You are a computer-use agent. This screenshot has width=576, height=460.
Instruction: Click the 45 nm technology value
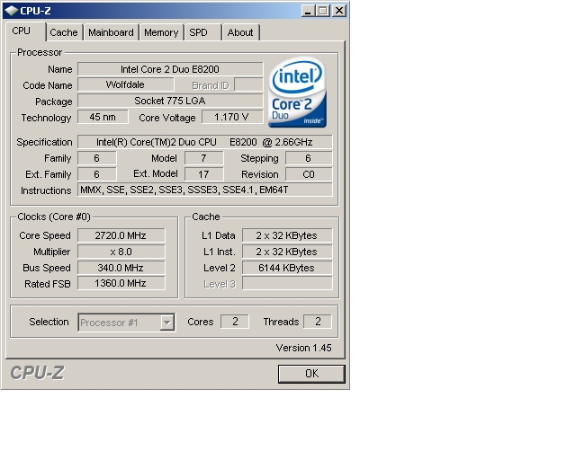103,117
